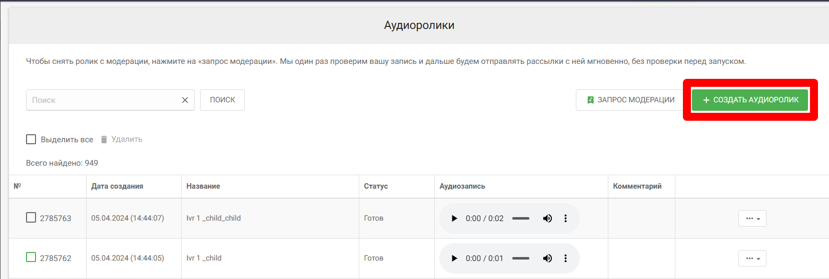Open audio player options for row 2785763
Screen dimensions: 829x279
coord(565,219)
